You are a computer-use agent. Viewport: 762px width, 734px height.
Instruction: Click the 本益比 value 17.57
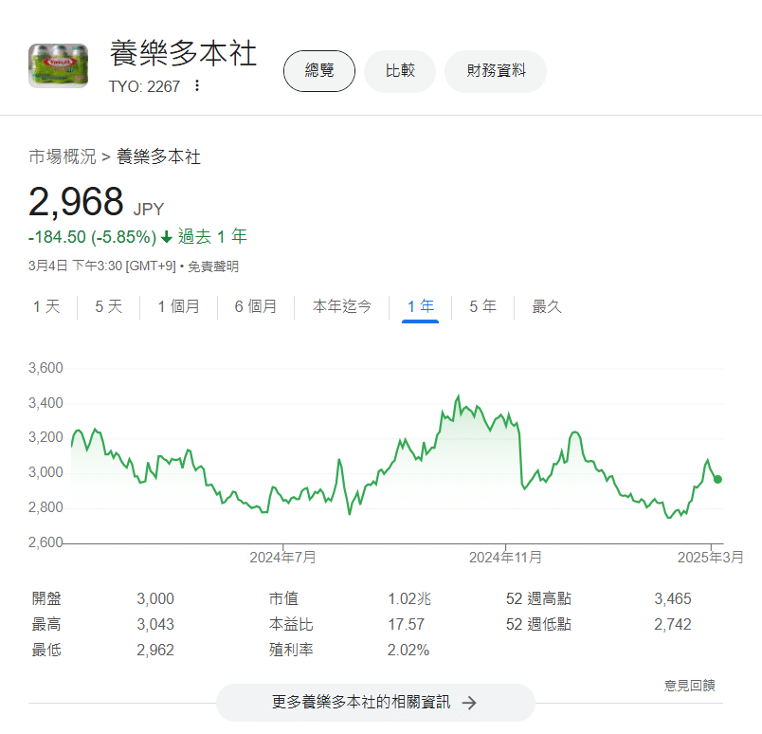(x=407, y=625)
